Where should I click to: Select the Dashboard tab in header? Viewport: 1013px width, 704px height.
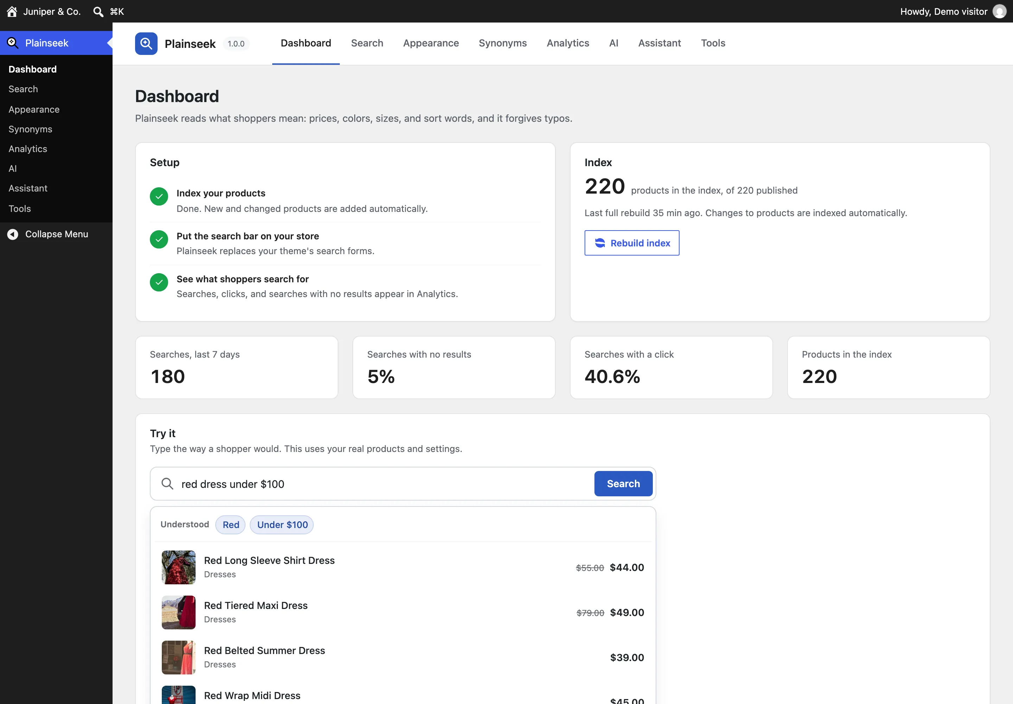tap(306, 43)
